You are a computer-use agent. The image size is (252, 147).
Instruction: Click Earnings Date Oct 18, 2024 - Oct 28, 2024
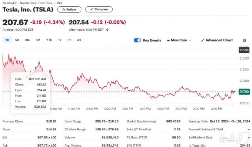point(230,121)
